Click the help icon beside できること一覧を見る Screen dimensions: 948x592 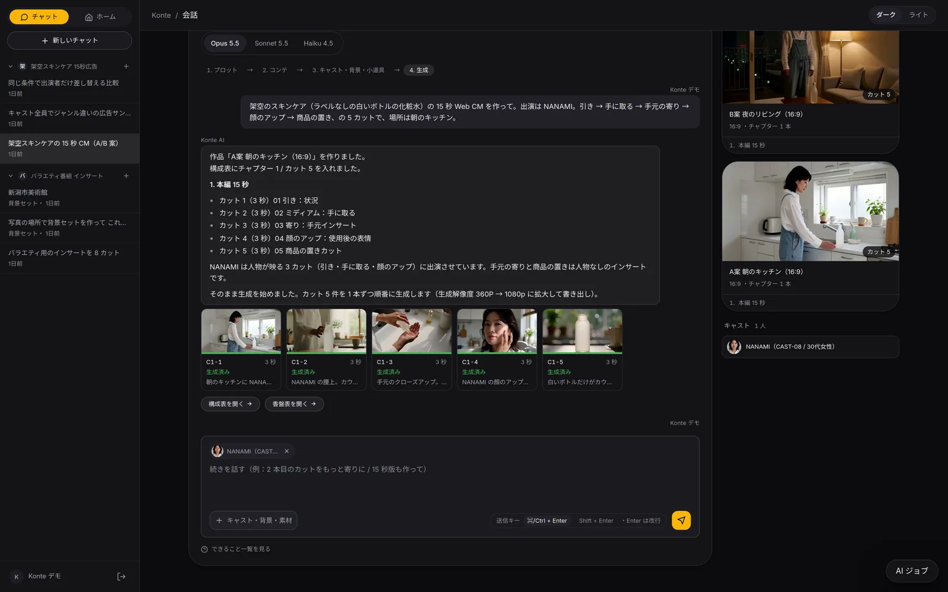[204, 549]
